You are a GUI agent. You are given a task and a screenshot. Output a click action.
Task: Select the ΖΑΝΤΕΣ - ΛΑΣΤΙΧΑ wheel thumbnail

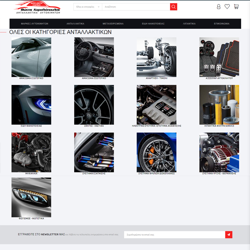[94, 104]
